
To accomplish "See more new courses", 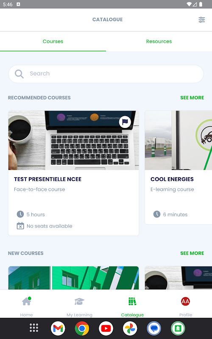I will (192, 253).
